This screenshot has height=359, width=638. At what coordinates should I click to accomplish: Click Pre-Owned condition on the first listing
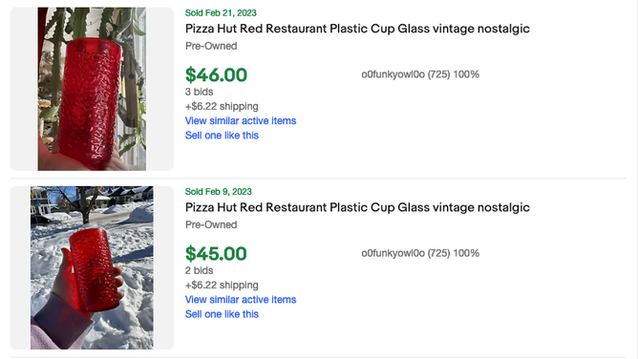(x=211, y=46)
